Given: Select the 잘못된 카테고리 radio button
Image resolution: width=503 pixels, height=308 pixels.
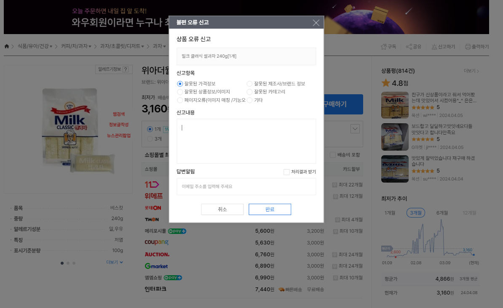Looking at the screenshot, I should [249, 92].
